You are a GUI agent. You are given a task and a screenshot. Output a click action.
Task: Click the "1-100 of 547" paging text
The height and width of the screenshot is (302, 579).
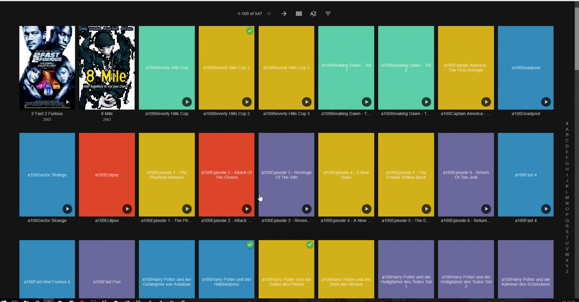(x=250, y=14)
